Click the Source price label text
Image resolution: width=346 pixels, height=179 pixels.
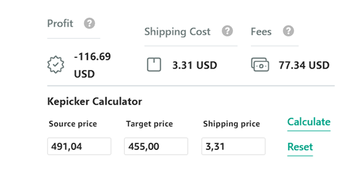[x=73, y=124]
